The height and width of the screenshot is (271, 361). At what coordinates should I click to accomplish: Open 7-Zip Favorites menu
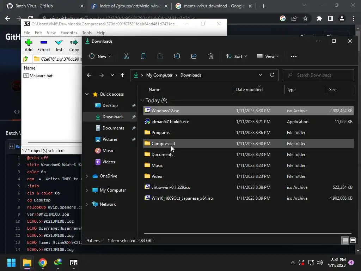tap(69, 33)
